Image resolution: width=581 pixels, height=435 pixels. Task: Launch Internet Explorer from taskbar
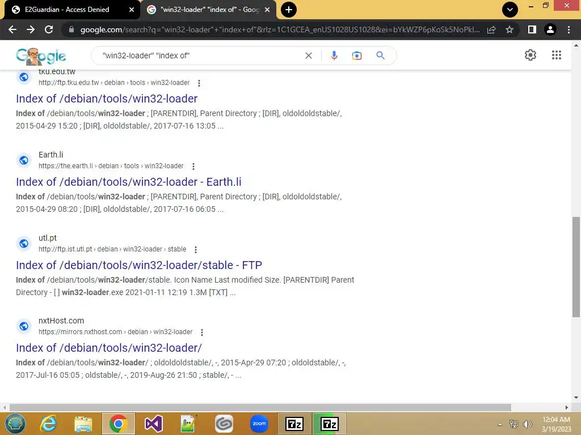[x=49, y=424]
